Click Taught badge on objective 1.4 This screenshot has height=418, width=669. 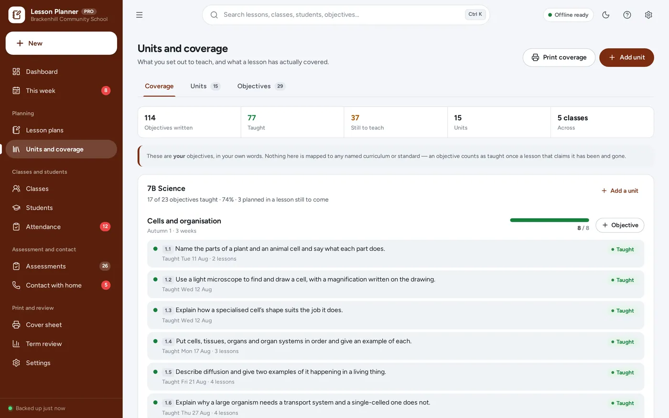(x=623, y=342)
